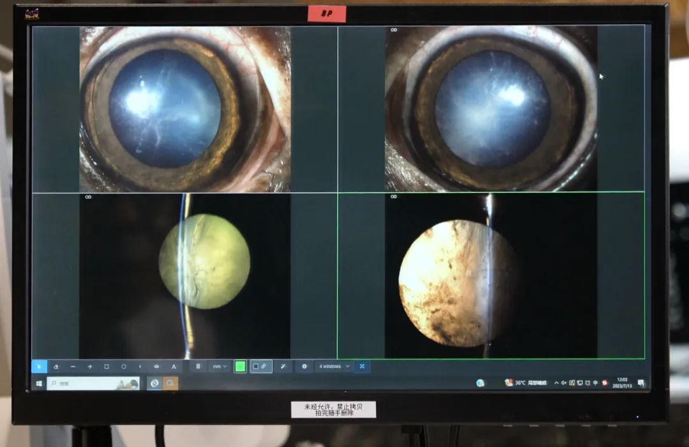This screenshot has height=447, width=689.
Task: Select the top-right eye photograph
Action: pyautogui.click(x=491, y=108)
